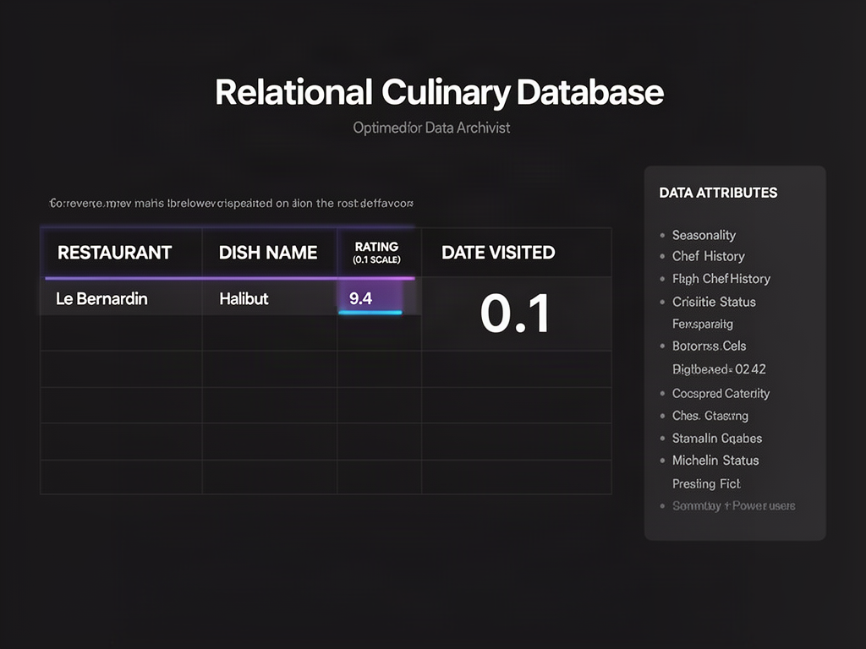Select the Presting Fict attribute line
866x649 pixels.
point(706,484)
